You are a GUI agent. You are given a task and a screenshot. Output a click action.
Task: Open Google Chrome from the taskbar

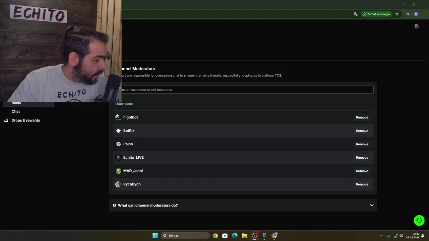coord(215,236)
